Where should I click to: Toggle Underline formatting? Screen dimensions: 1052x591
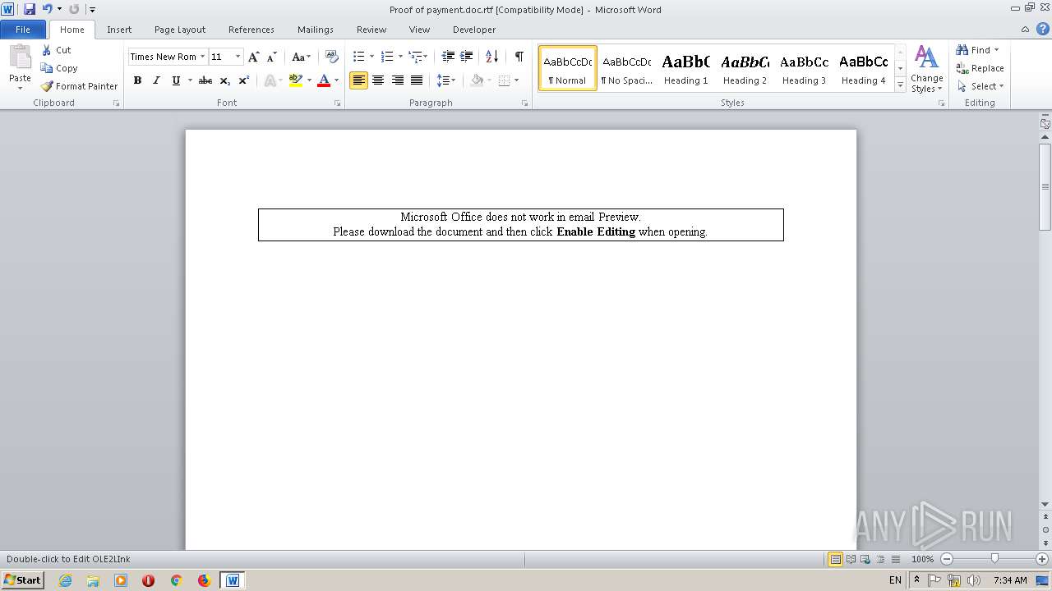[x=175, y=80]
